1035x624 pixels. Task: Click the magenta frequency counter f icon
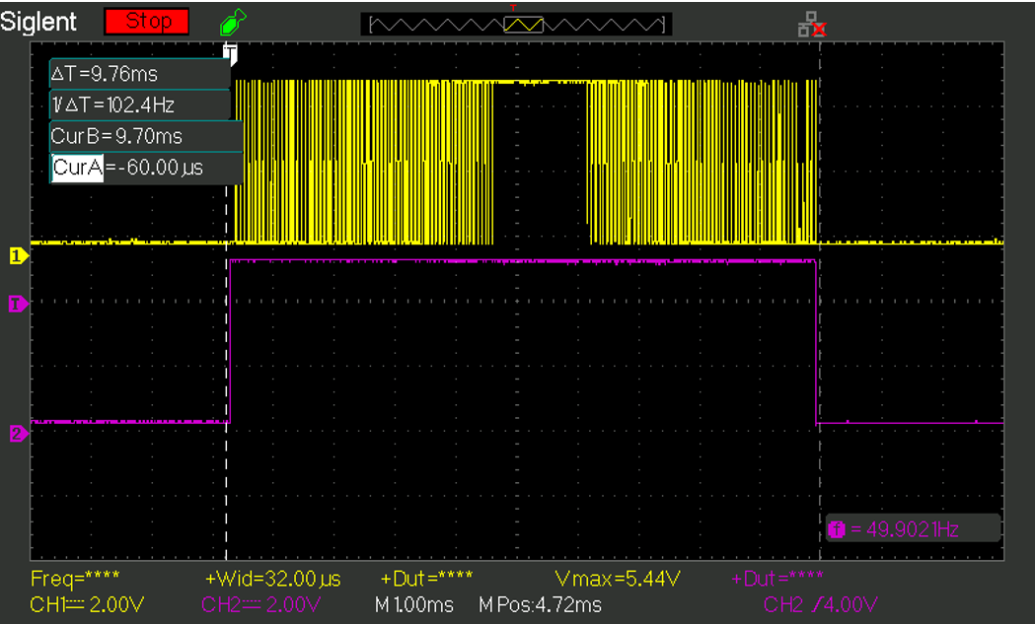[837, 529]
